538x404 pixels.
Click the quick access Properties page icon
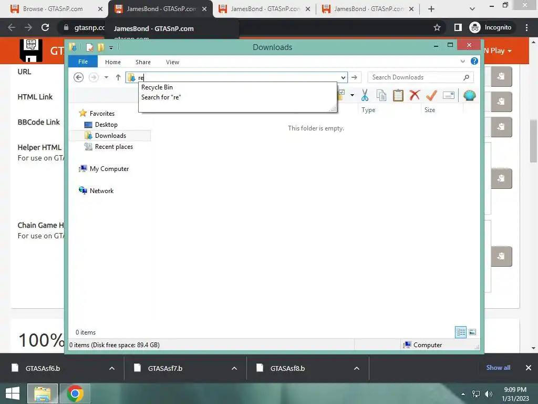pyautogui.click(x=89, y=47)
